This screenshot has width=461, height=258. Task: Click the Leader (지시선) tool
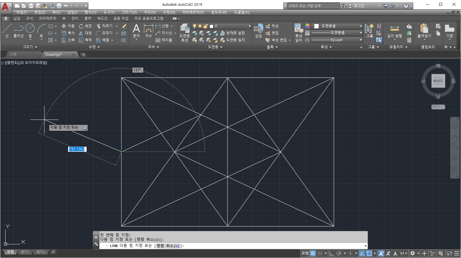[x=164, y=33]
